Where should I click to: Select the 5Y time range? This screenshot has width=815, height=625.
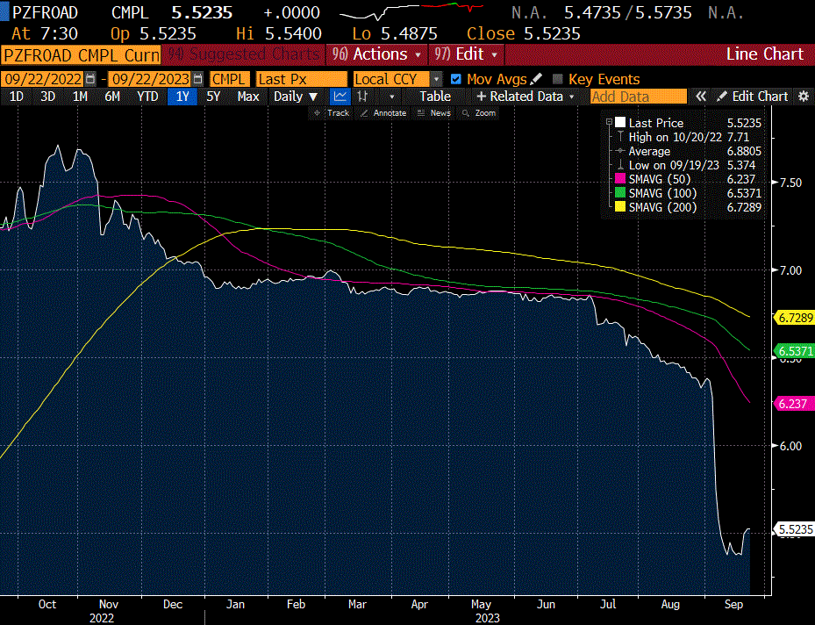coord(214,97)
